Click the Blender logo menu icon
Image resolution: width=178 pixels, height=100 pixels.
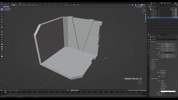1,3
